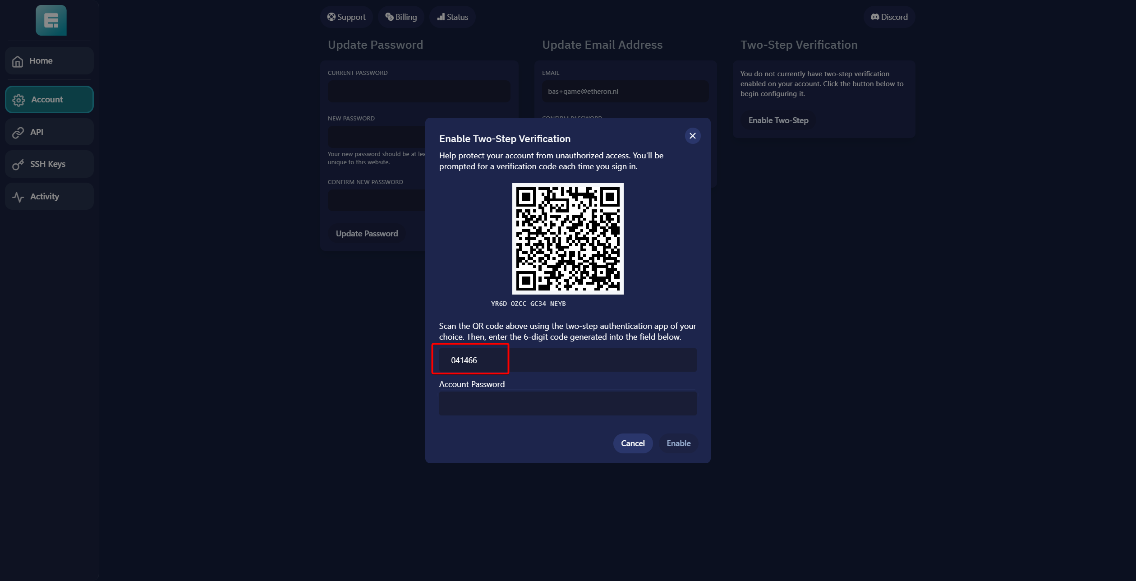Click the Enable button in dialog
Screen dimensions: 1136x581
coord(678,443)
